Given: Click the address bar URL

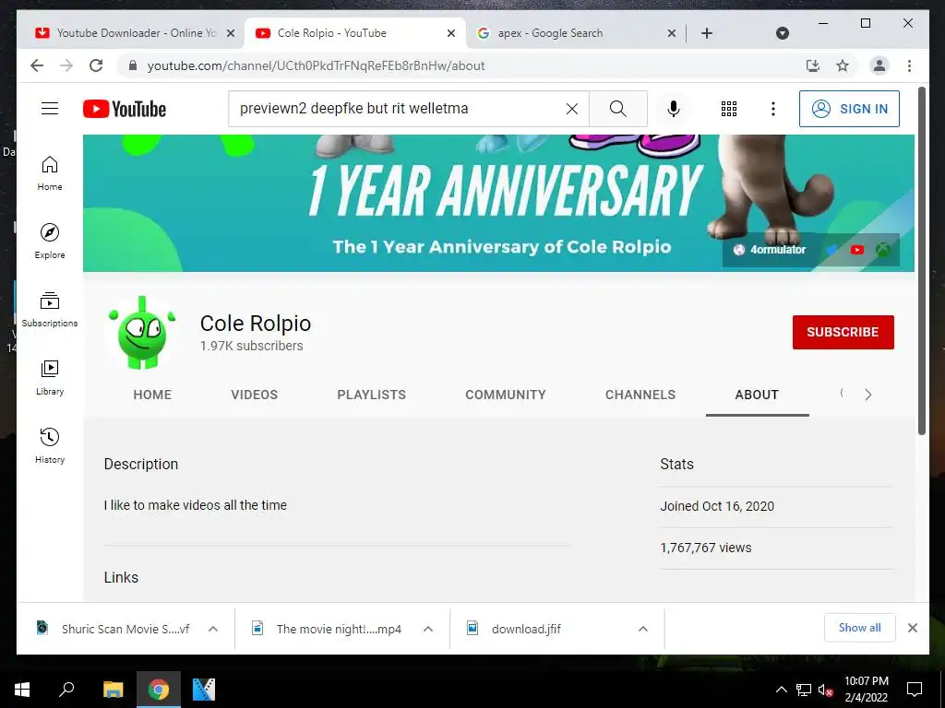Looking at the screenshot, I should pos(316,65).
